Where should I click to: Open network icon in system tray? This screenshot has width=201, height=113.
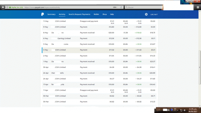click(x=181, y=110)
